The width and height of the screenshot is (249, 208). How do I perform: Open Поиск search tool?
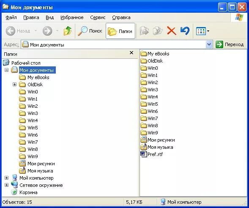pos(90,31)
